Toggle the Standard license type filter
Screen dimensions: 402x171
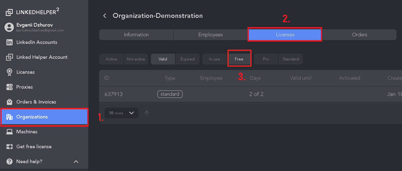point(291,59)
